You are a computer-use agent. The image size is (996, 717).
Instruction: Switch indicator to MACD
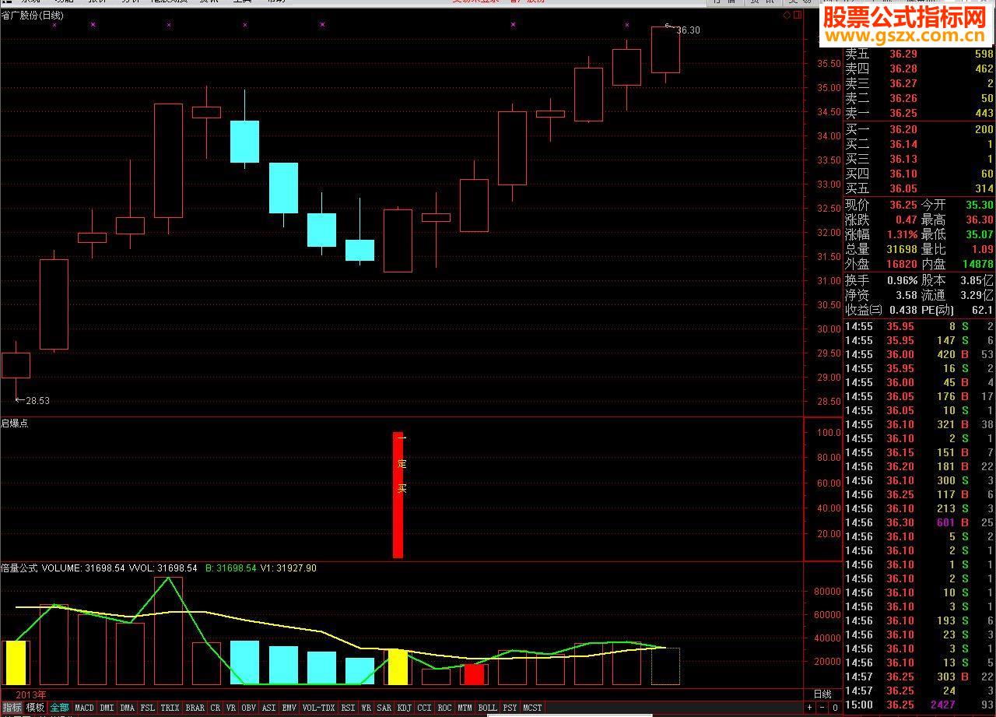[84, 708]
